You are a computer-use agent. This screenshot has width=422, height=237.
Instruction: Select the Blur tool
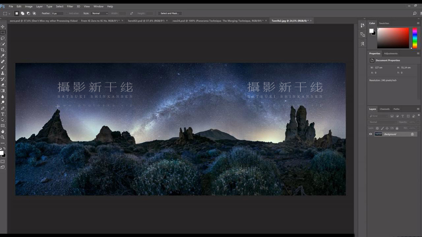point(3,97)
